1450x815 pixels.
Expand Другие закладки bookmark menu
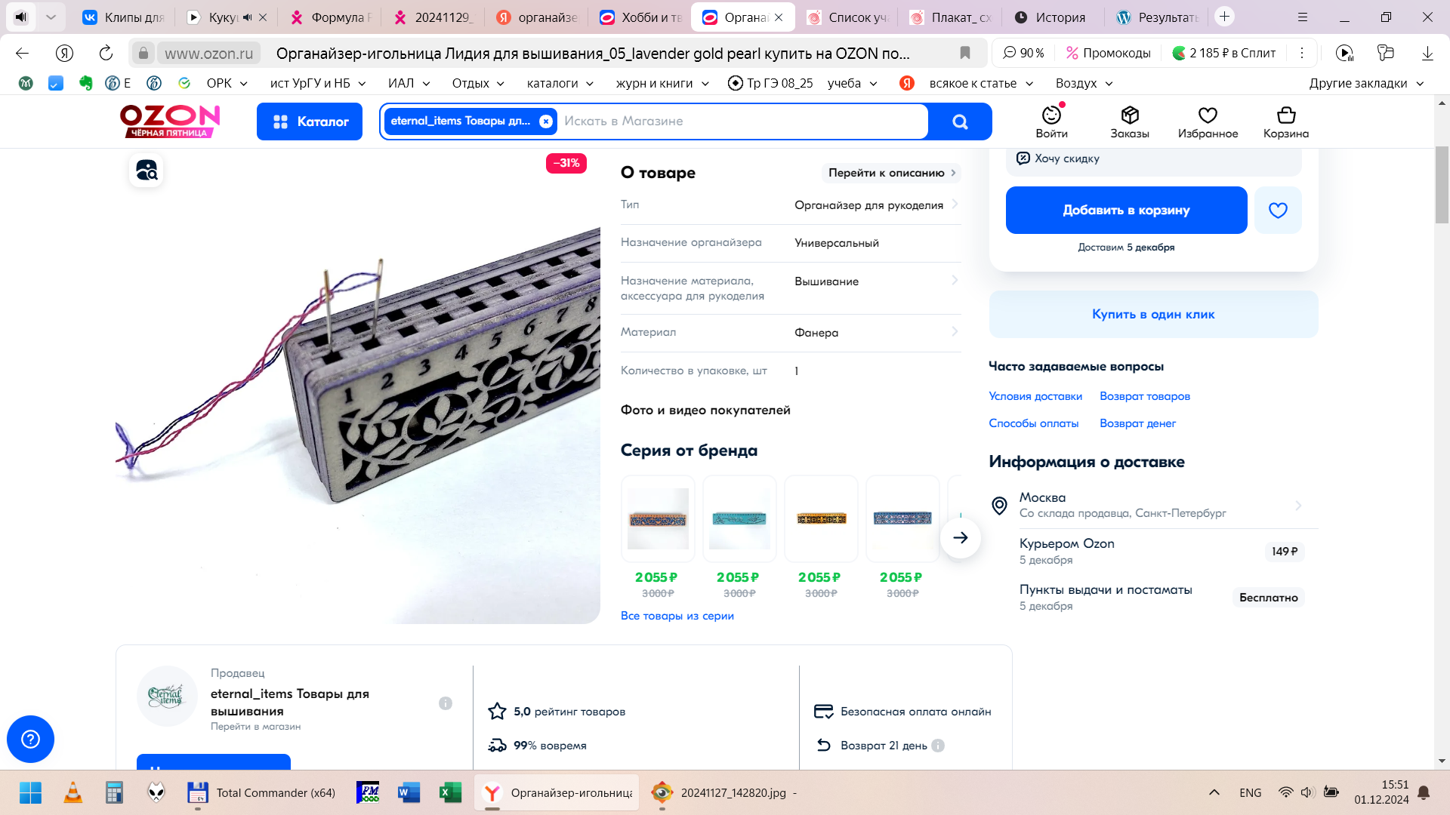pyautogui.click(x=1366, y=83)
